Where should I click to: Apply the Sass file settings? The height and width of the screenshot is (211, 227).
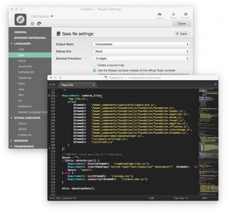point(182,34)
